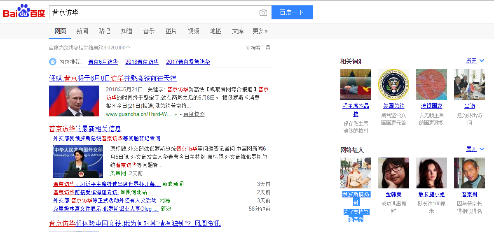Switch to the 地图 tab
This screenshot has width=494, height=232.
click(x=216, y=31)
